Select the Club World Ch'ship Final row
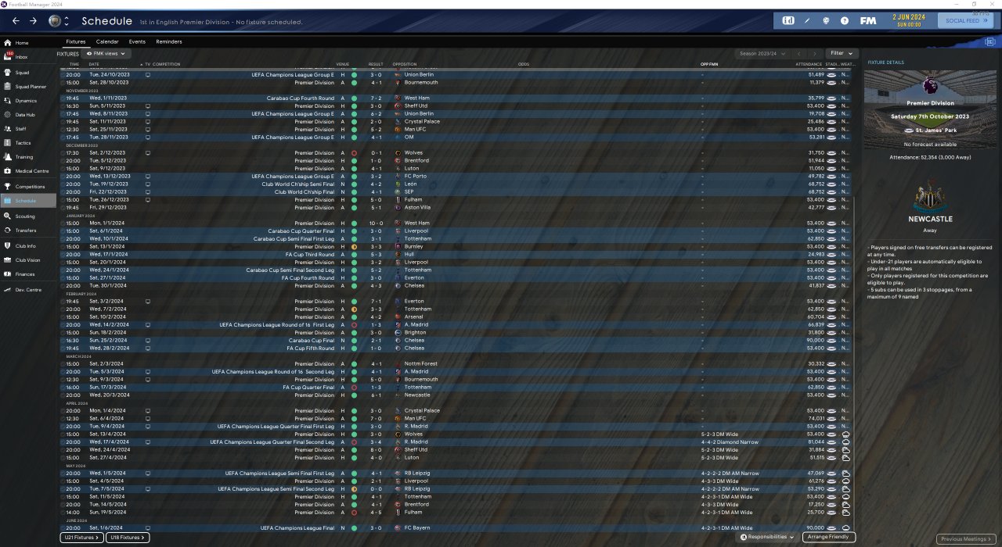This screenshot has height=547, width=1002. (456, 192)
